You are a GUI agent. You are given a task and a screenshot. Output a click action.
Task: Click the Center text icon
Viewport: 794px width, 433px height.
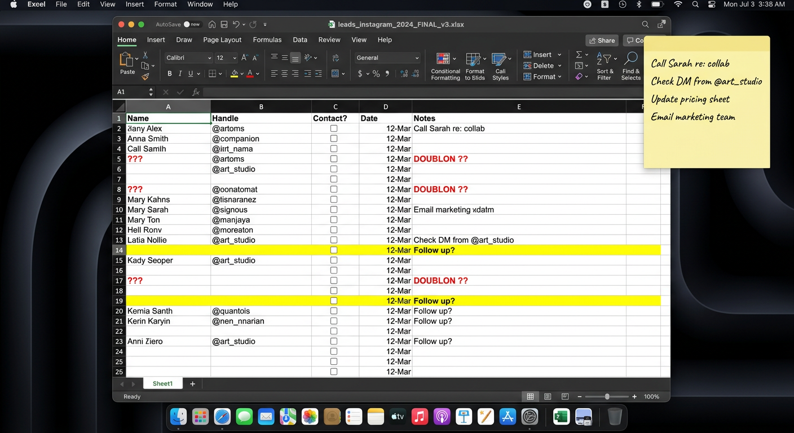285,74
